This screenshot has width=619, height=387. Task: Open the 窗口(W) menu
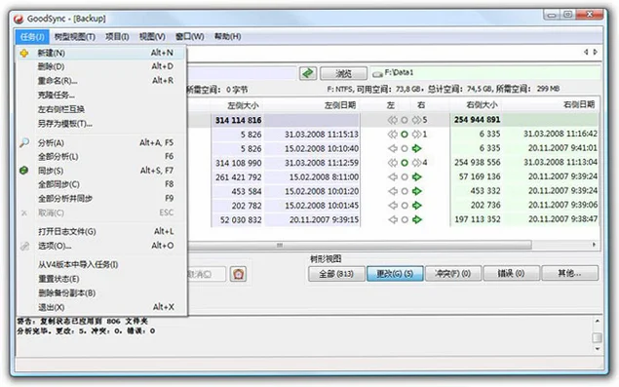click(x=190, y=37)
